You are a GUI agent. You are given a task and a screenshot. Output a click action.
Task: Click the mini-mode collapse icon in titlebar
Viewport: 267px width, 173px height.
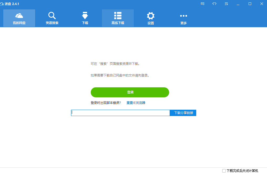click(x=226, y=4)
